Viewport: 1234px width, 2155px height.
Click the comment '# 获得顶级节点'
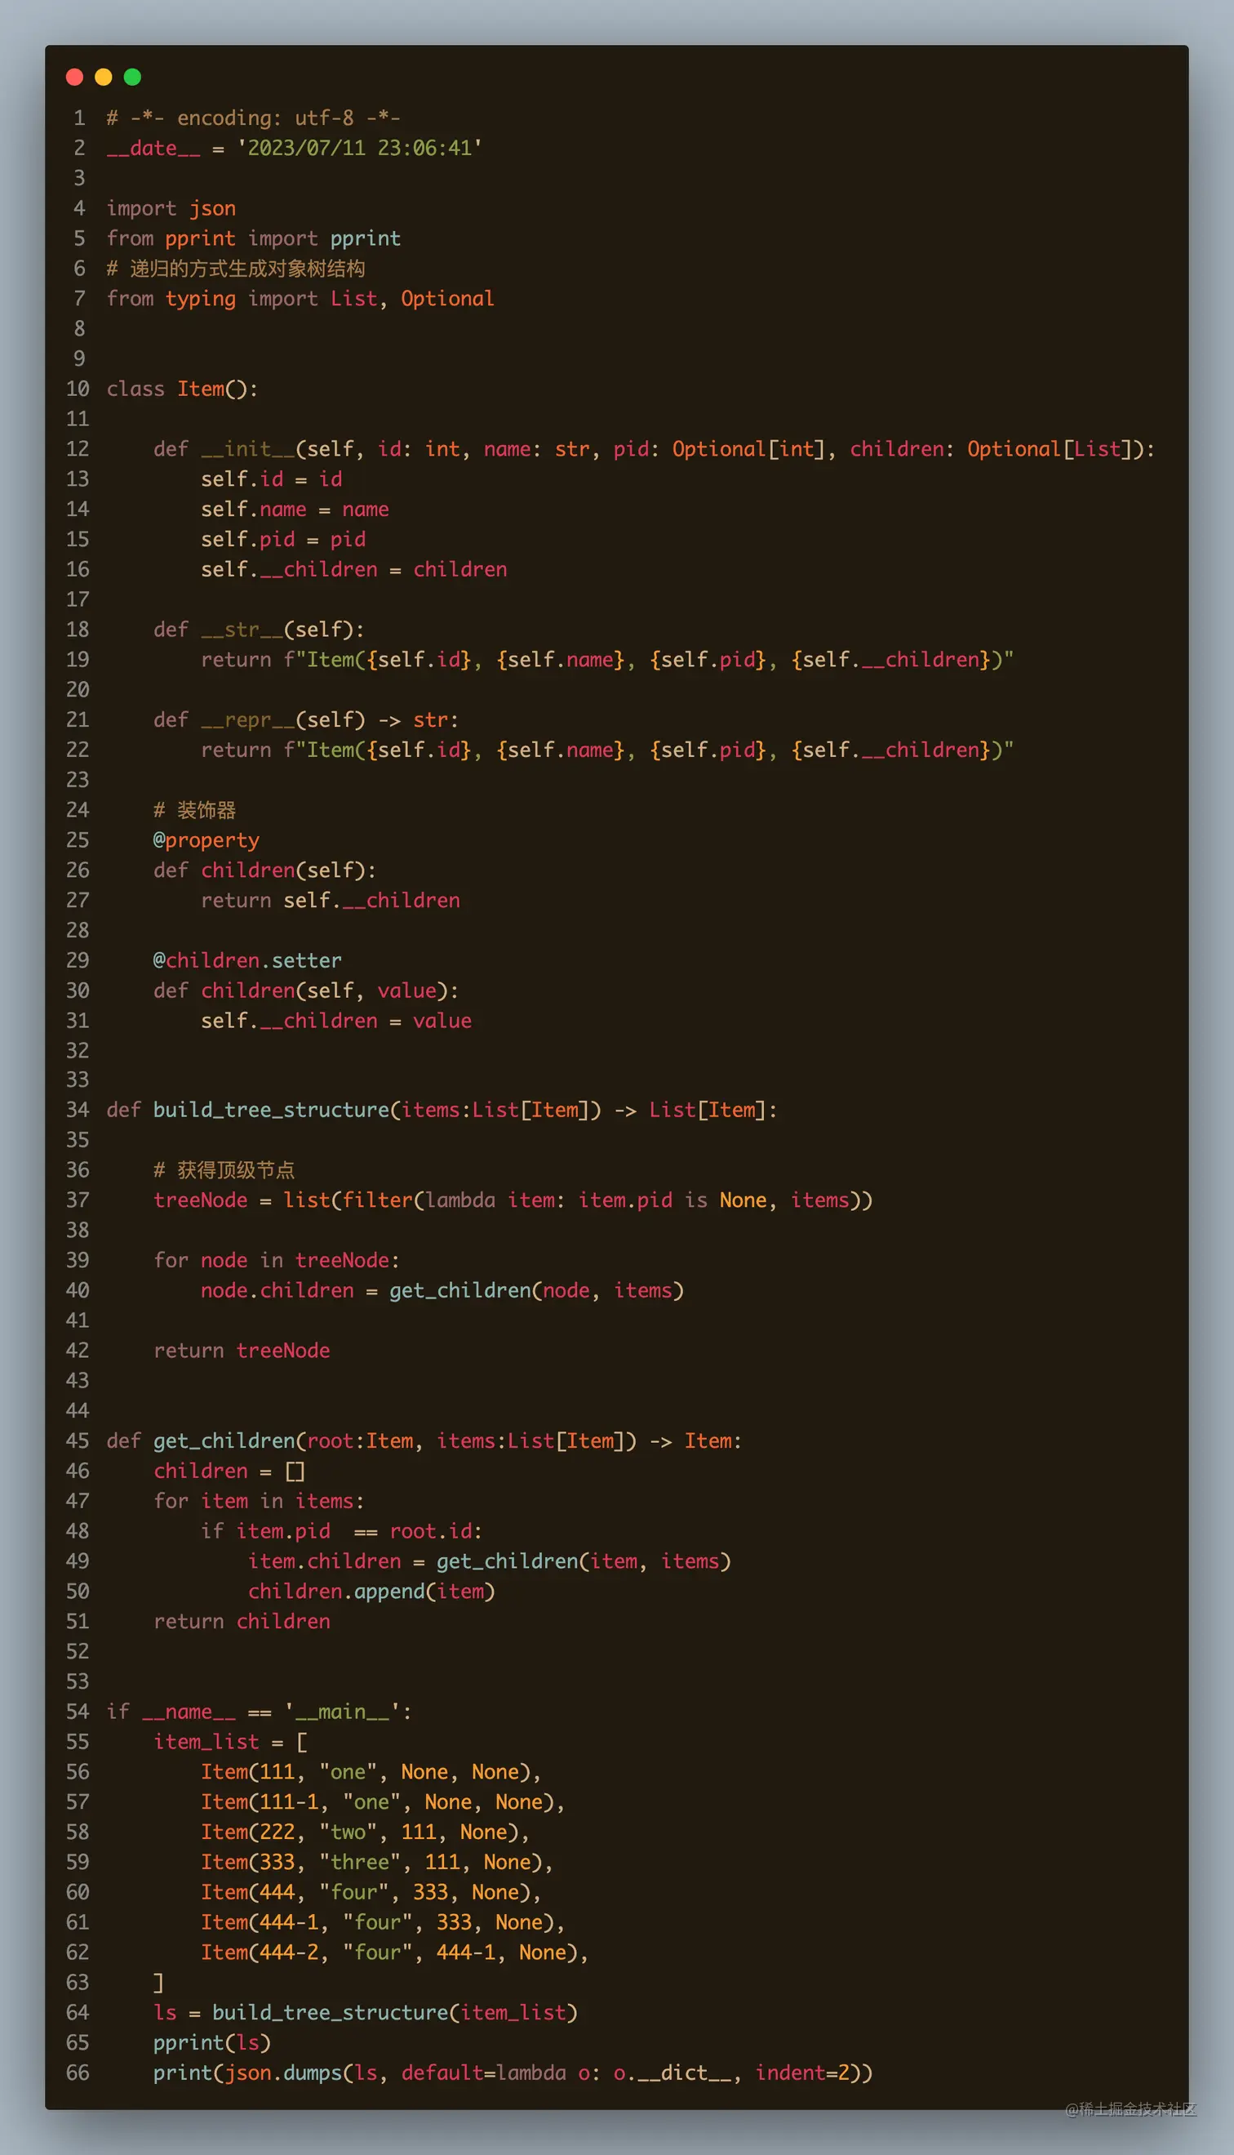pyautogui.click(x=224, y=1170)
